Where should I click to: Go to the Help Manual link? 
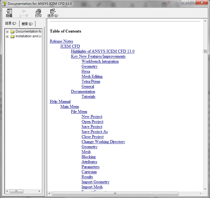(60, 102)
